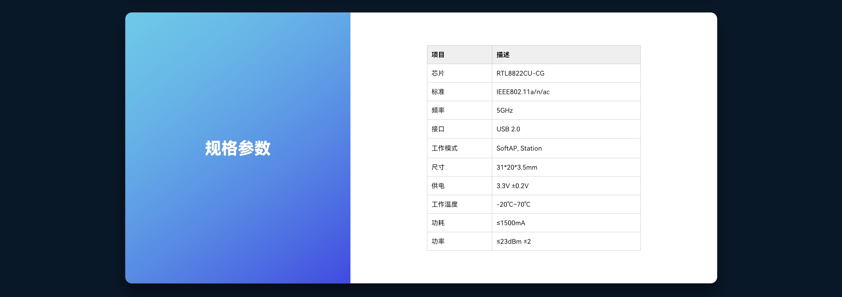The width and height of the screenshot is (842, 297).
Task: Click the ≤23dBm ±2 power value
Action: coord(513,241)
